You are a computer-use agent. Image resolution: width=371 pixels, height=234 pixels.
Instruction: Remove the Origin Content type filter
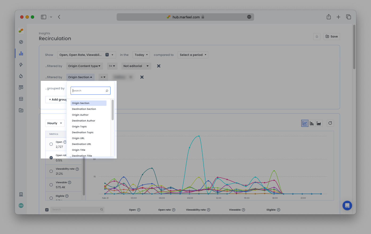click(158, 66)
